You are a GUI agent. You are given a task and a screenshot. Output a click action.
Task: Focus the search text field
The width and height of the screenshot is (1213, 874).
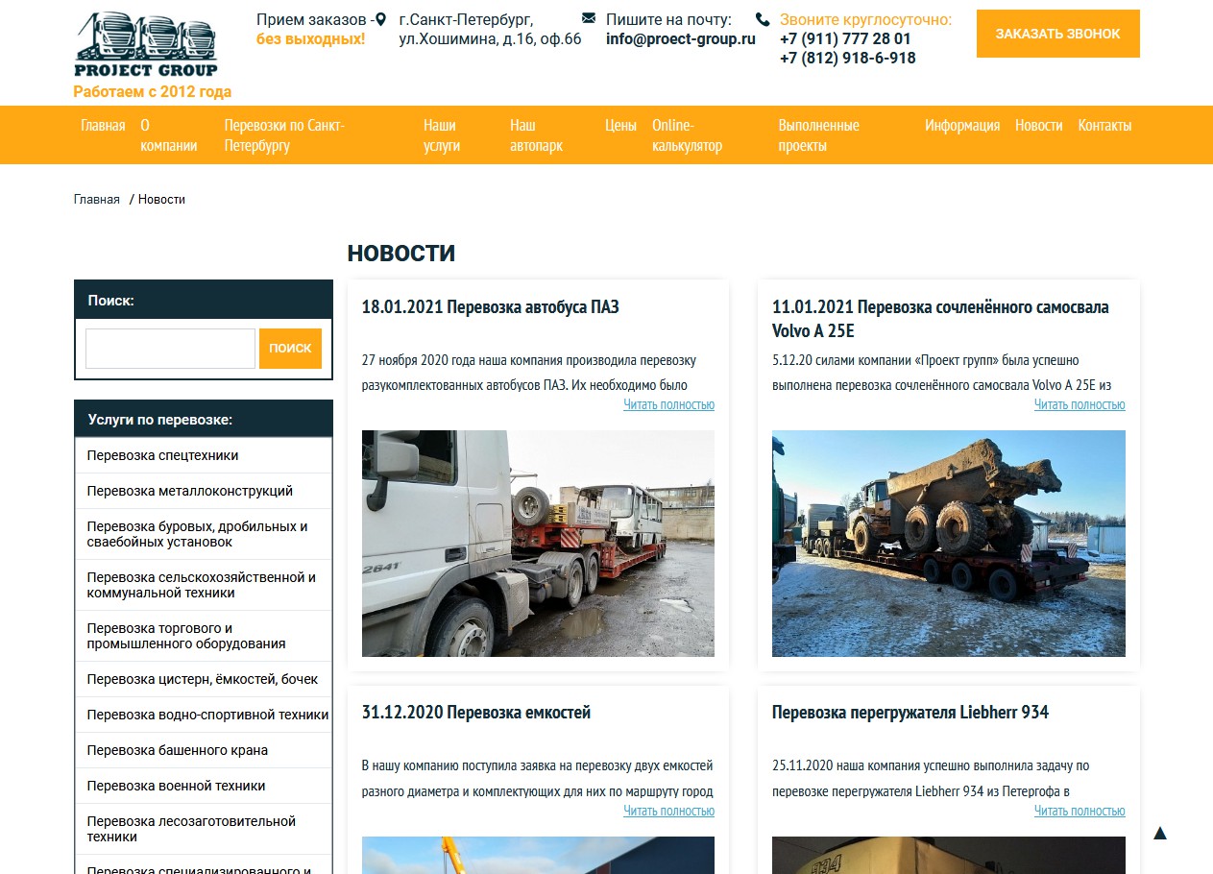pyautogui.click(x=170, y=349)
